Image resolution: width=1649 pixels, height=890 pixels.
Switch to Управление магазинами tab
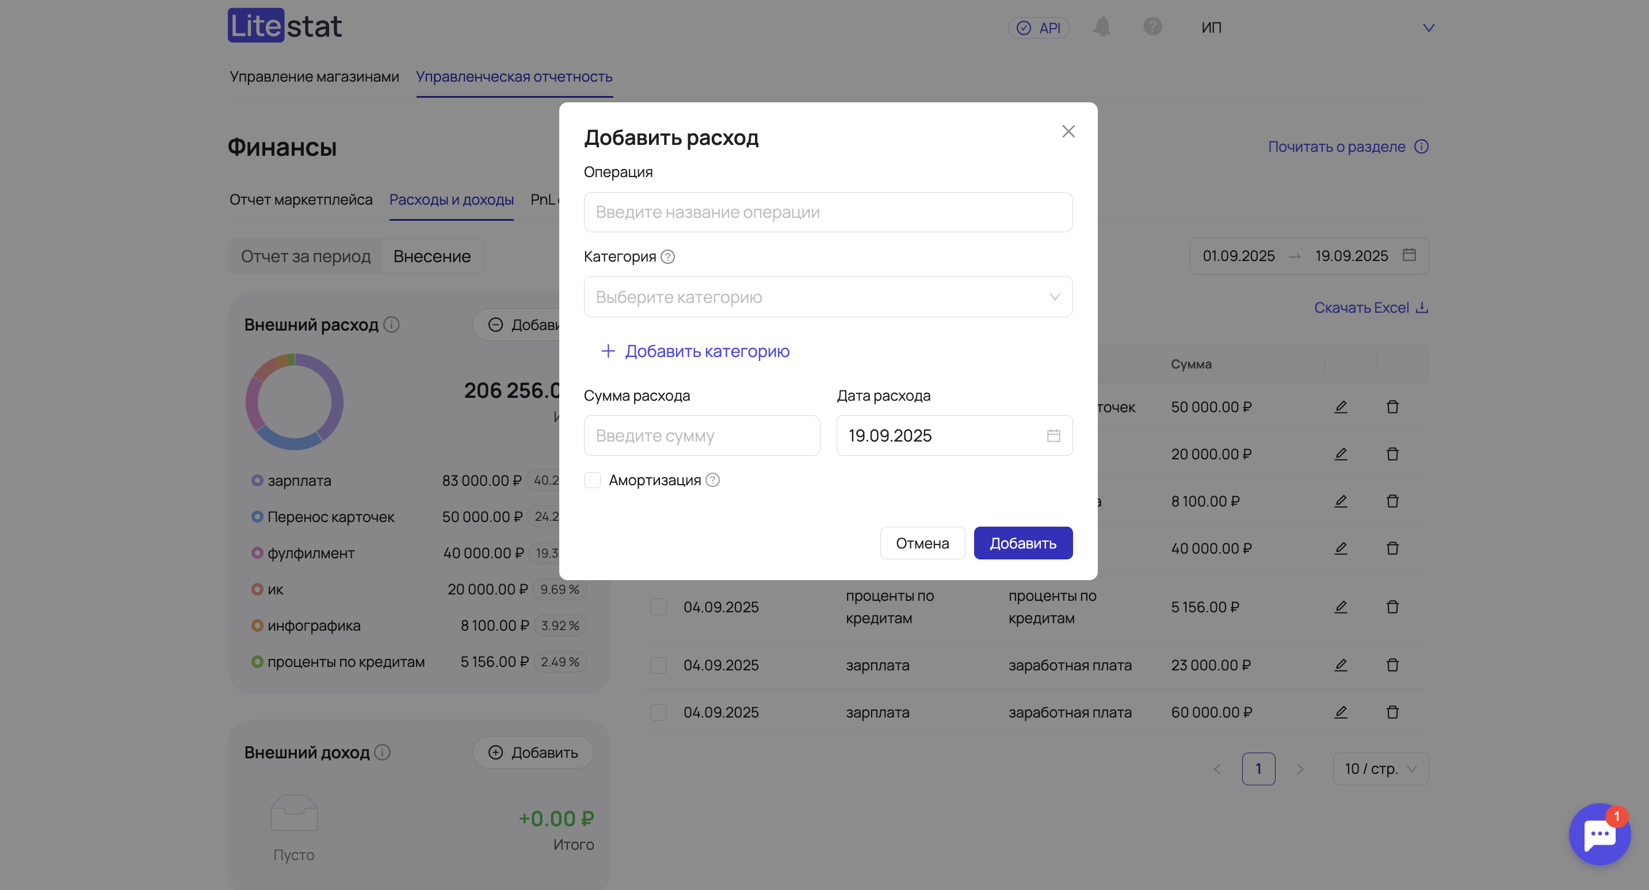pyautogui.click(x=314, y=77)
